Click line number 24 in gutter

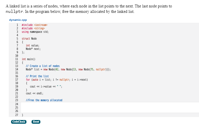16,104
